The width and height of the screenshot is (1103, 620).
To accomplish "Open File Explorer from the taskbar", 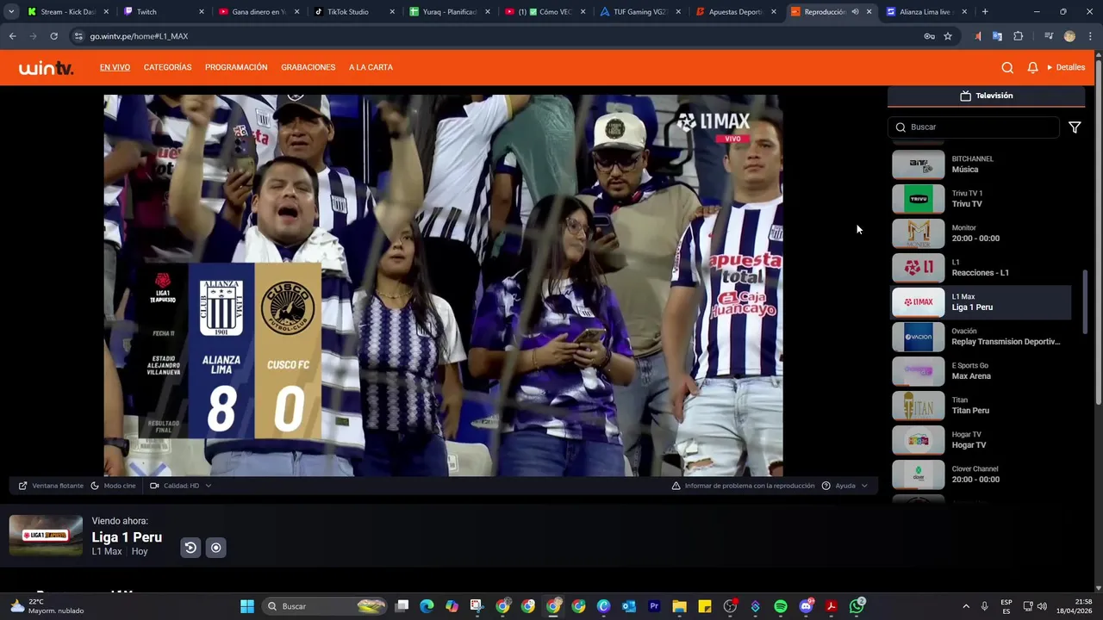I will tap(679, 606).
